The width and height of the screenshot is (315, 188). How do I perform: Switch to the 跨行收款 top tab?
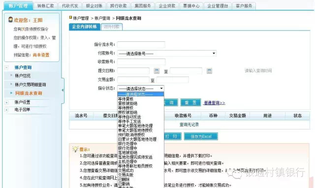(119, 6)
